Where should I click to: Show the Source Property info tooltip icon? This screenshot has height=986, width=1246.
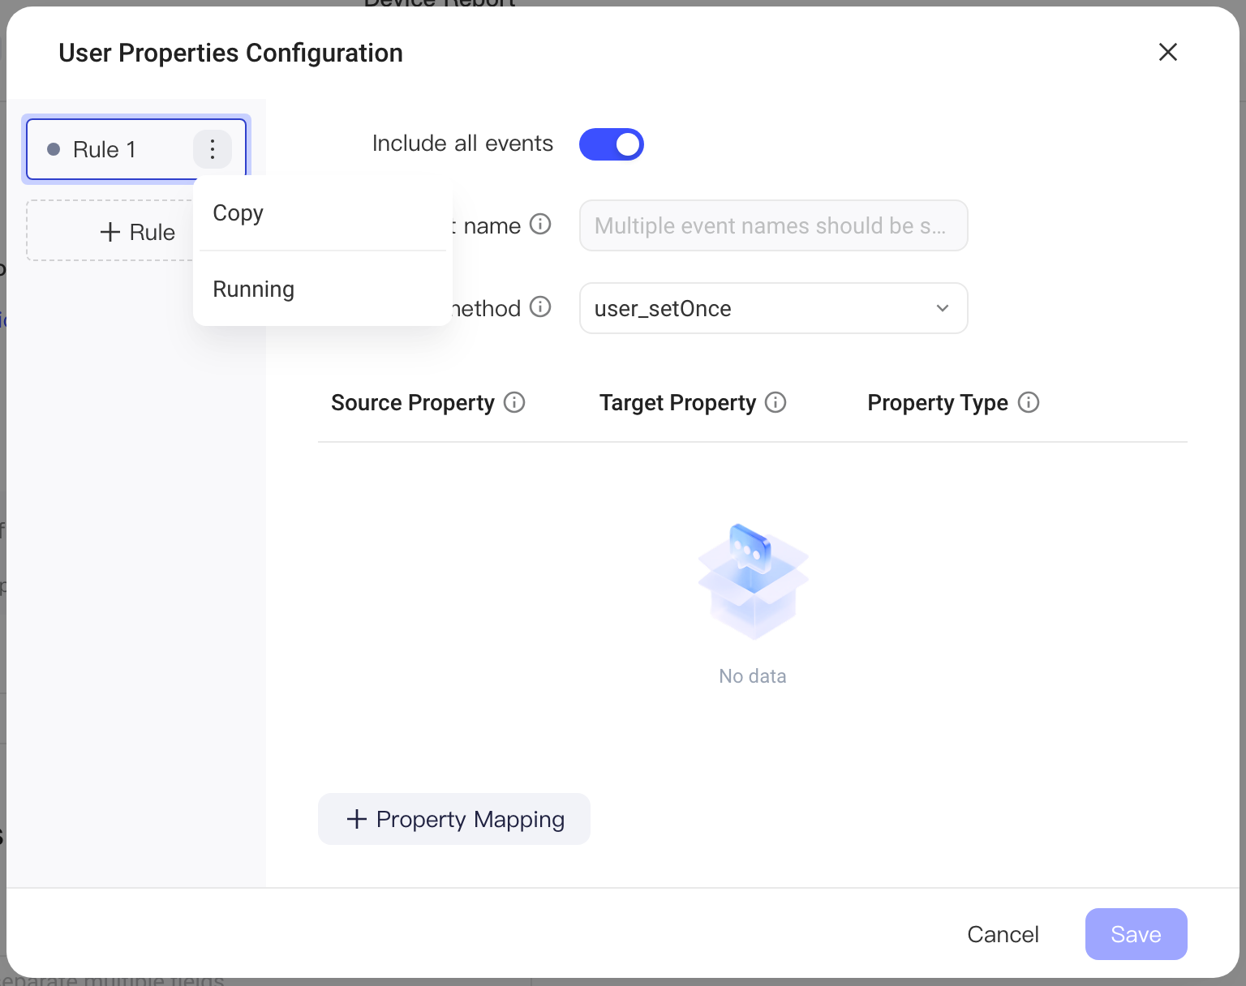(514, 402)
